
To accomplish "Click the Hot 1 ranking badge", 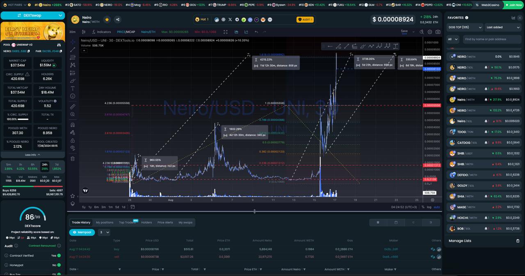I will point(202,19).
